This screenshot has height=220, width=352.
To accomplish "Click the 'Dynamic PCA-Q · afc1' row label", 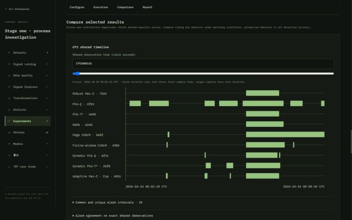I will (x=90, y=155).
